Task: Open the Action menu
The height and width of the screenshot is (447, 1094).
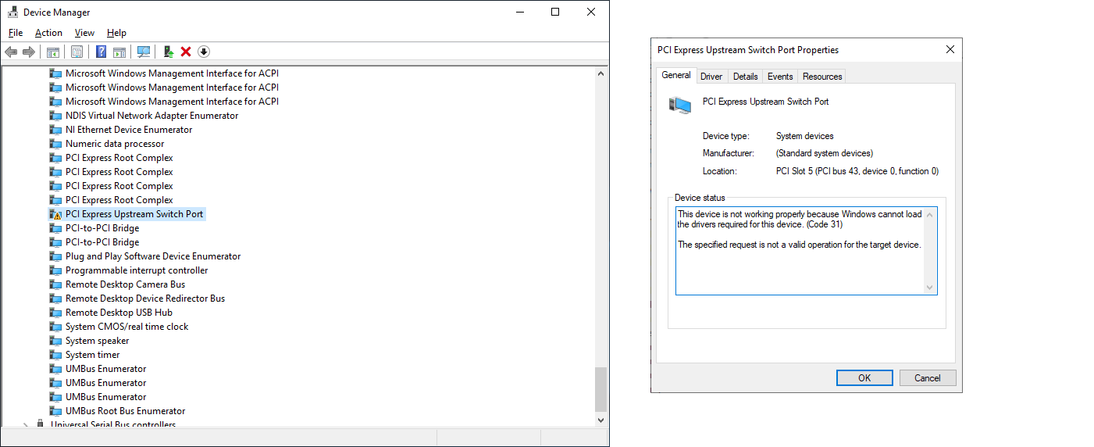Action: 48,33
